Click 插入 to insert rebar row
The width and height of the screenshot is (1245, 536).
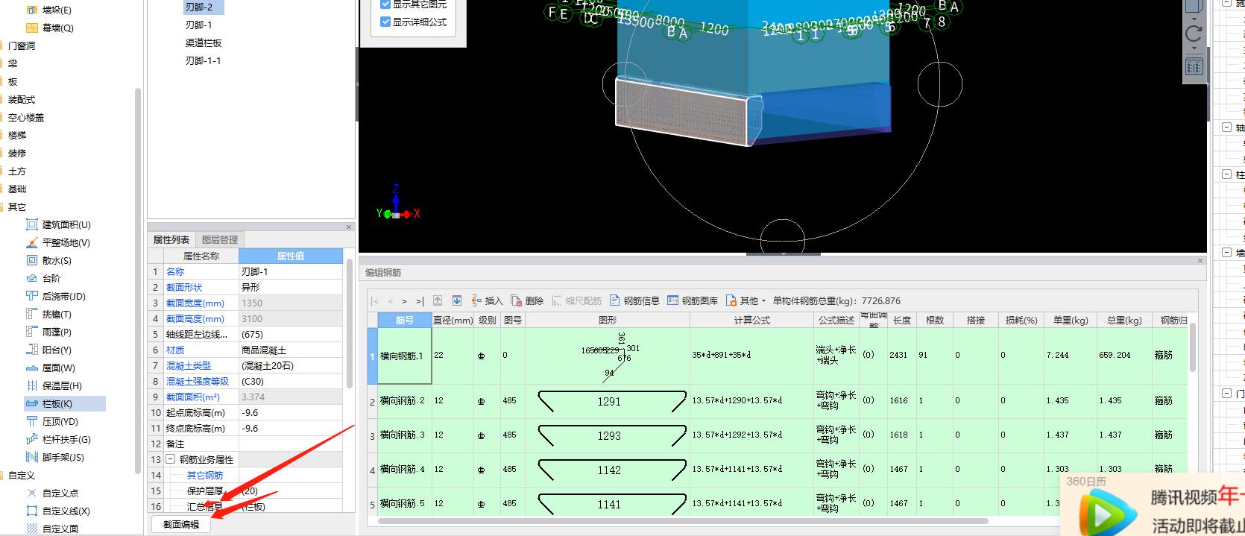[x=487, y=300]
